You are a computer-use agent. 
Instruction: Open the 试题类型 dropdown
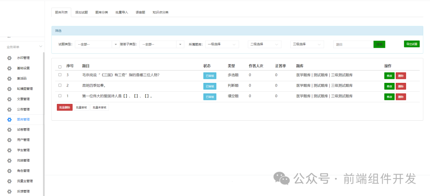tap(97, 44)
